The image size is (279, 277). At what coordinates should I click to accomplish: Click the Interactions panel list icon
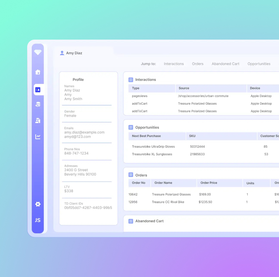pos(131,80)
